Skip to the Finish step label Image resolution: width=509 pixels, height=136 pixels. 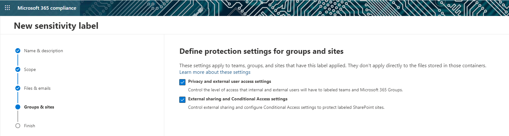29,126
